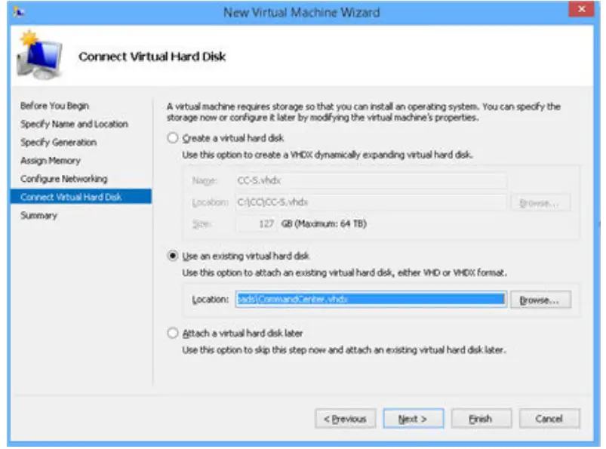
Task: Choose Attach a virtual hard disk later
Action: [173, 333]
